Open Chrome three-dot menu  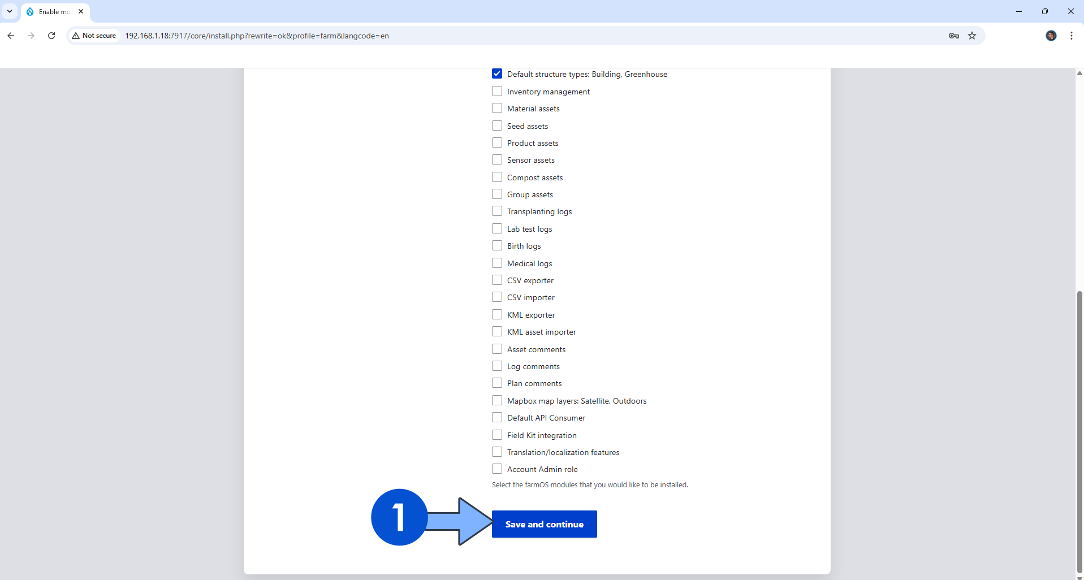[x=1072, y=36]
